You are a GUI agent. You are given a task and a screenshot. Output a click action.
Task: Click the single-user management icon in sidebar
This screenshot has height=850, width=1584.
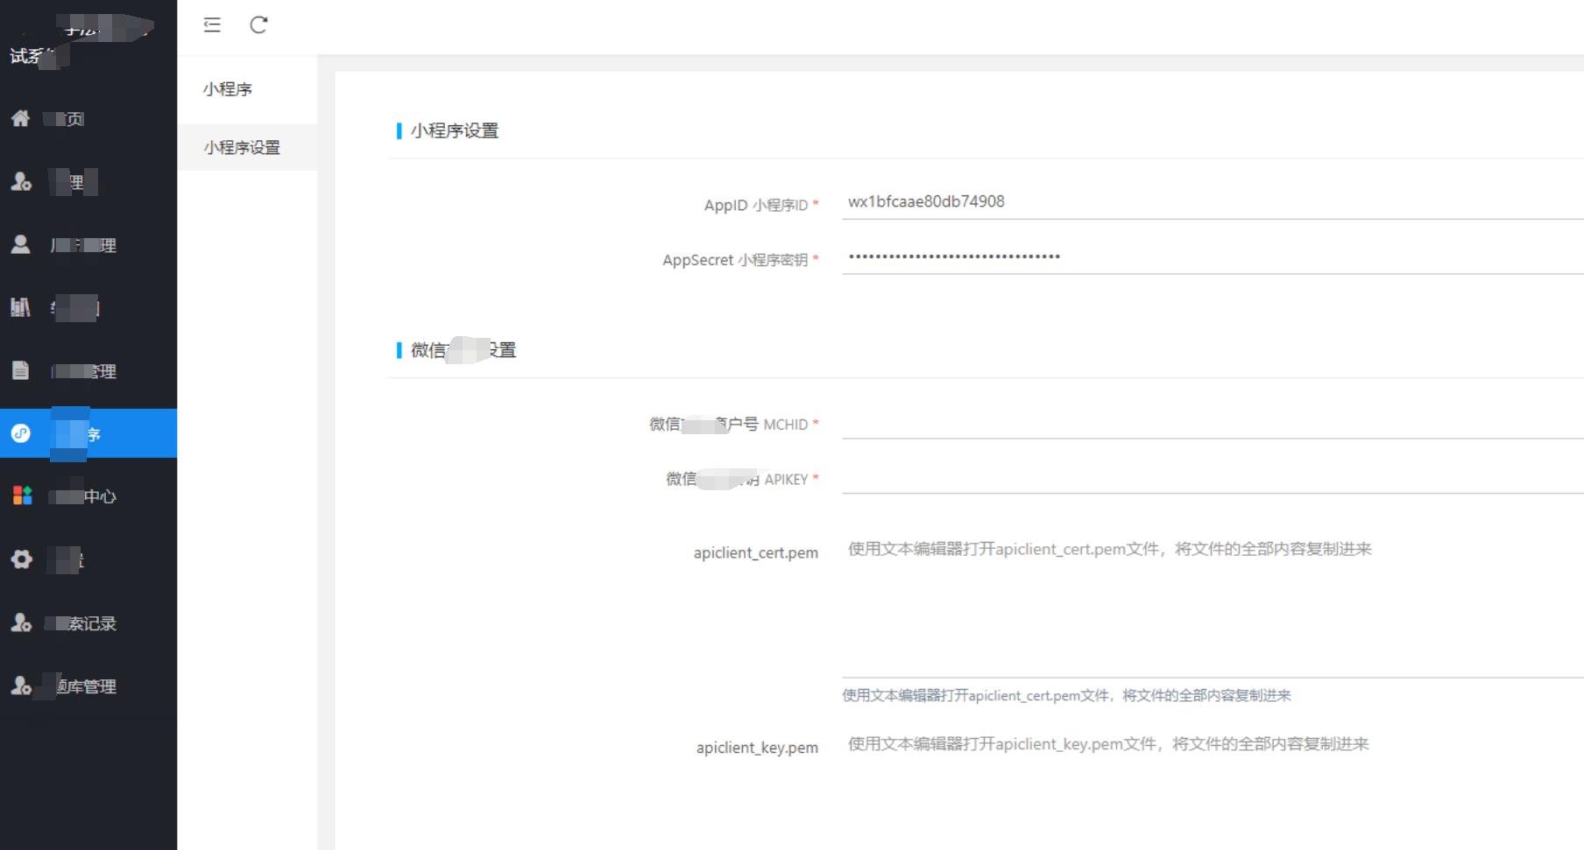[21, 244]
